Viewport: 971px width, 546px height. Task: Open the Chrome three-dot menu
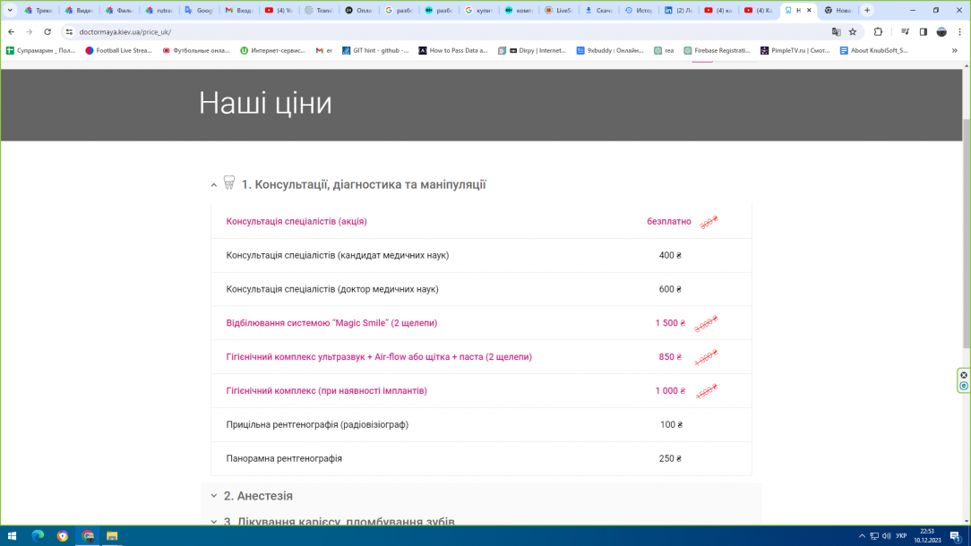click(x=959, y=31)
